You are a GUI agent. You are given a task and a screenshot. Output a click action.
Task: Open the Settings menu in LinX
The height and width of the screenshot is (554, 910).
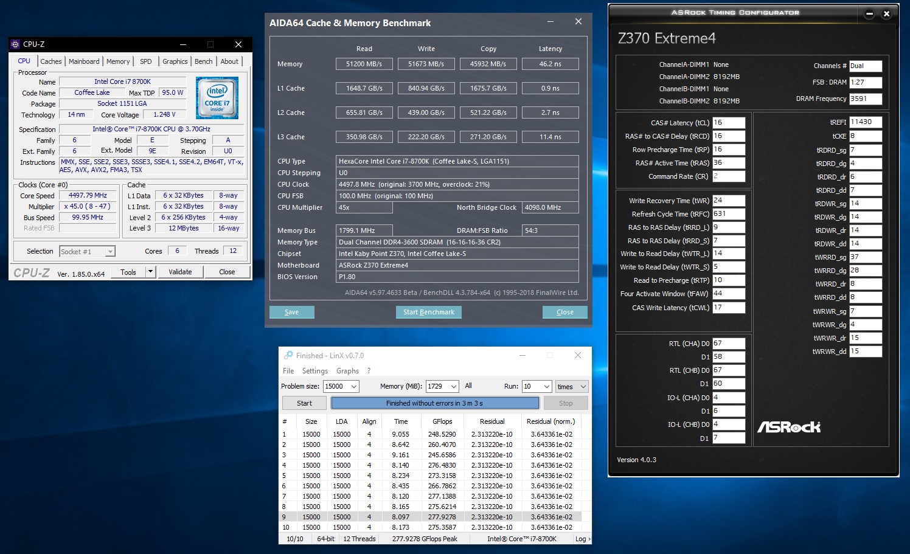[315, 371]
